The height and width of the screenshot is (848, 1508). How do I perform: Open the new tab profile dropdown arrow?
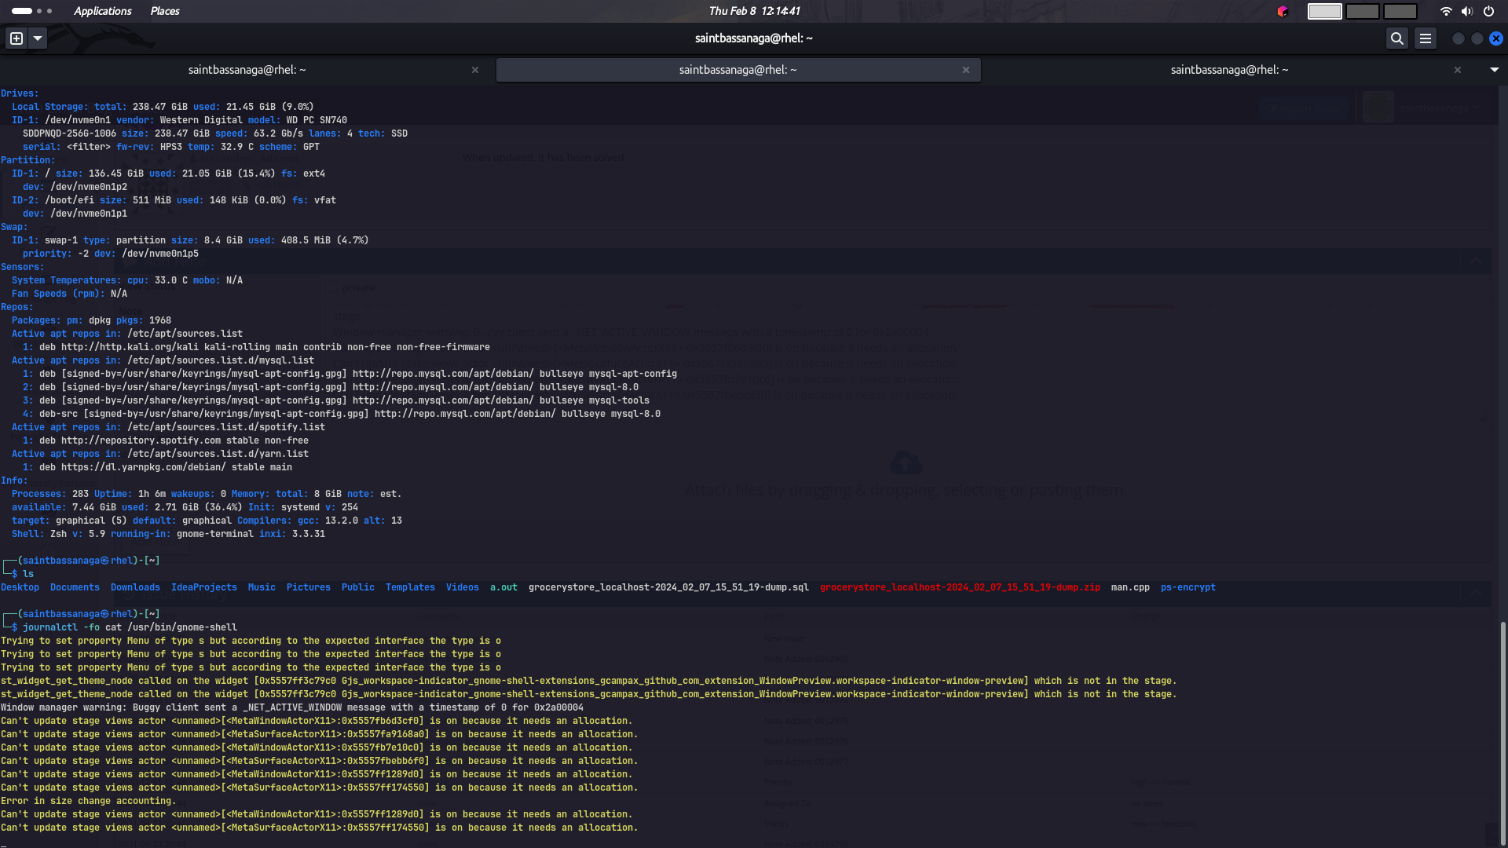(x=38, y=38)
